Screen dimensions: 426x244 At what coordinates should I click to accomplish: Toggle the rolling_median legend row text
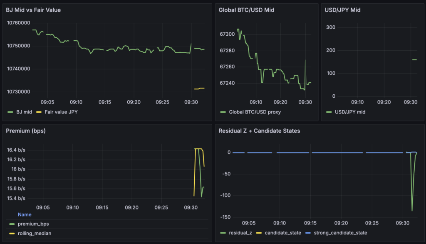click(x=35, y=233)
